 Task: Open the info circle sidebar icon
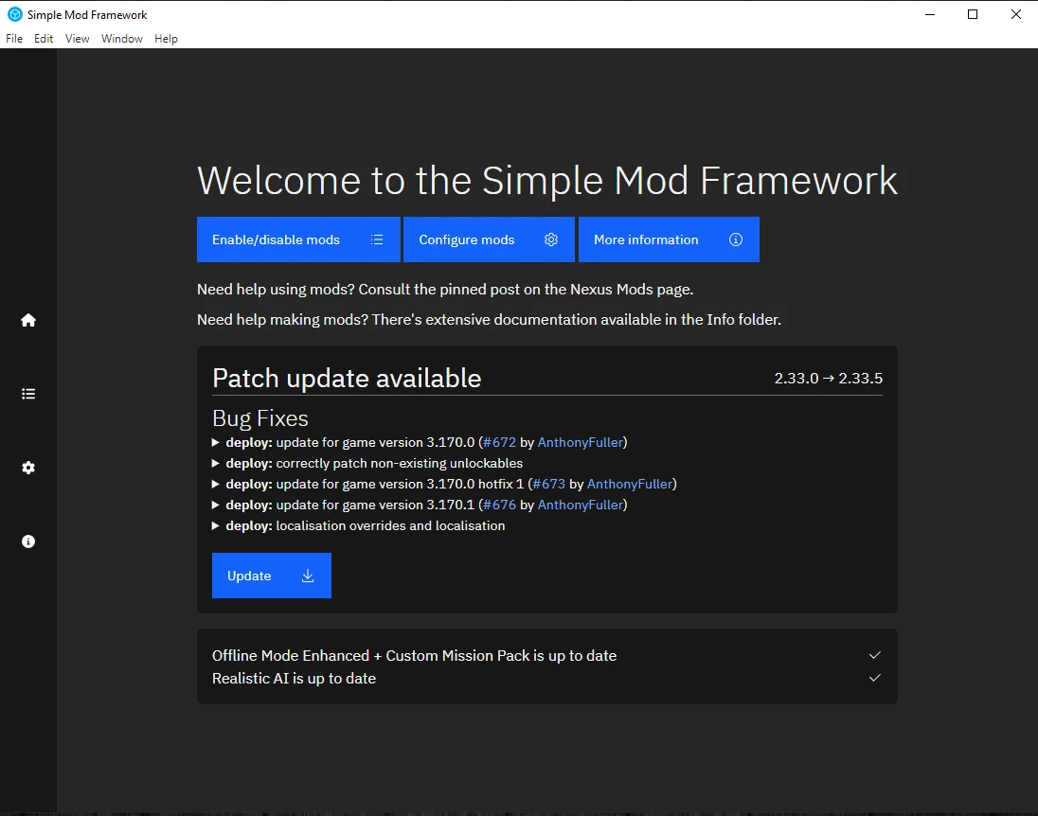tap(28, 541)
